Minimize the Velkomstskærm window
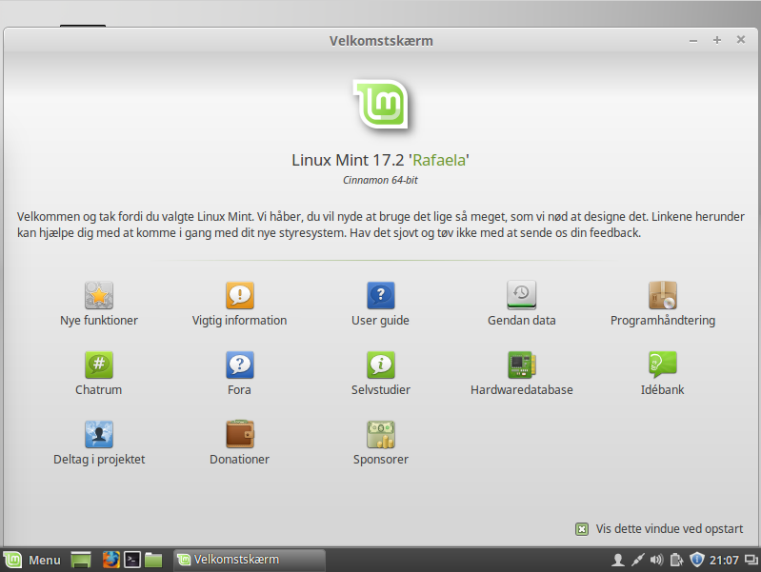Screen dimensions: 761x572 tap(693, 41)
